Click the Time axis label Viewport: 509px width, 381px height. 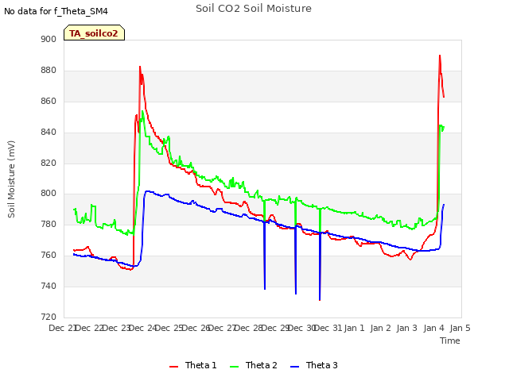click(x=450, y=341)
